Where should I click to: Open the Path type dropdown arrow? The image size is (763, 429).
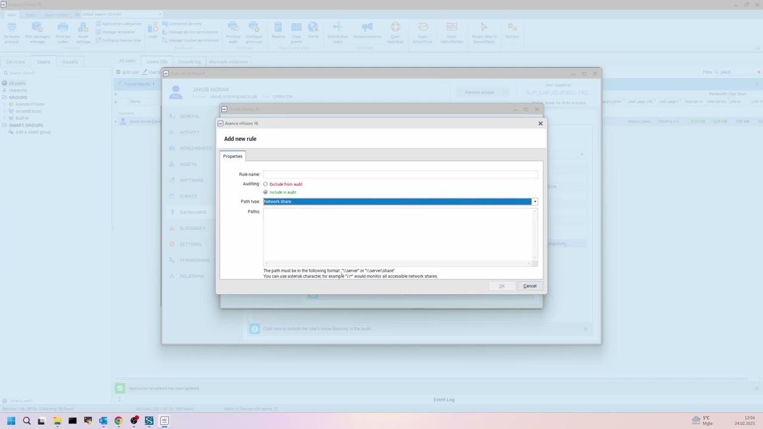click(535, 201)
